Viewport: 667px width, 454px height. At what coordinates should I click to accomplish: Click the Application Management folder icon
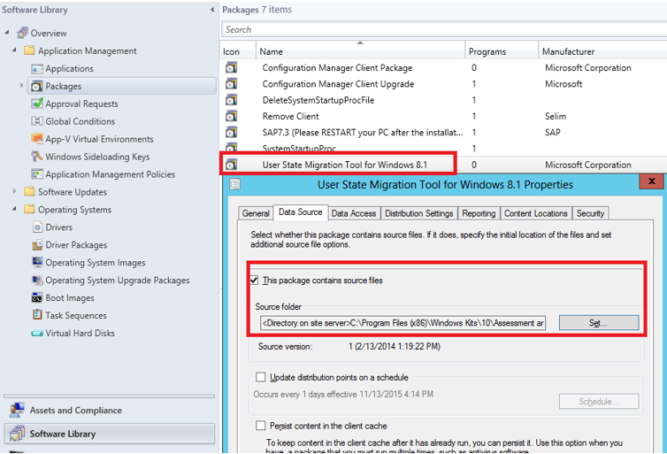(29, 50)
